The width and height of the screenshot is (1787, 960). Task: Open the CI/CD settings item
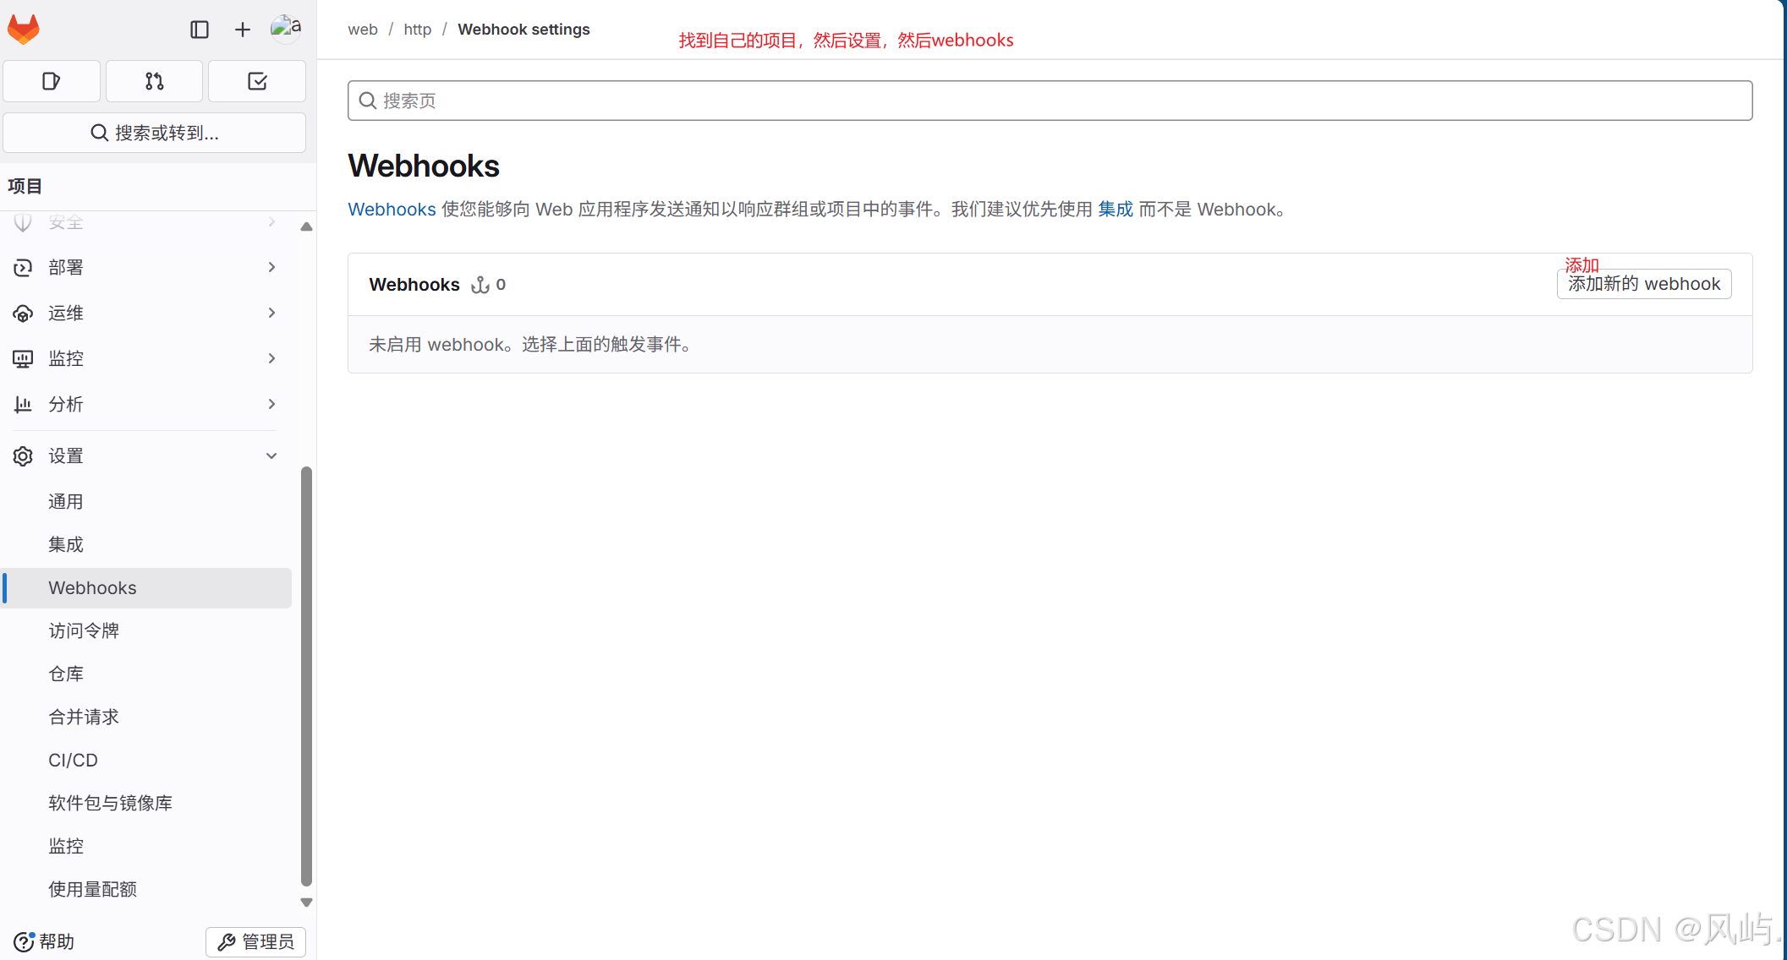(73, 760)
